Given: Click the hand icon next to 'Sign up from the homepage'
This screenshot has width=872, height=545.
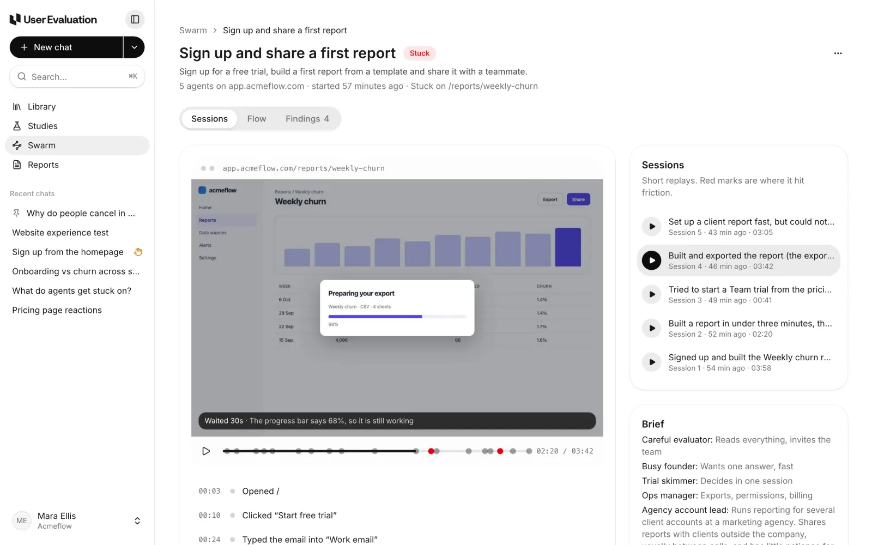Looking at the screenshot, I should tap(138, 252).
